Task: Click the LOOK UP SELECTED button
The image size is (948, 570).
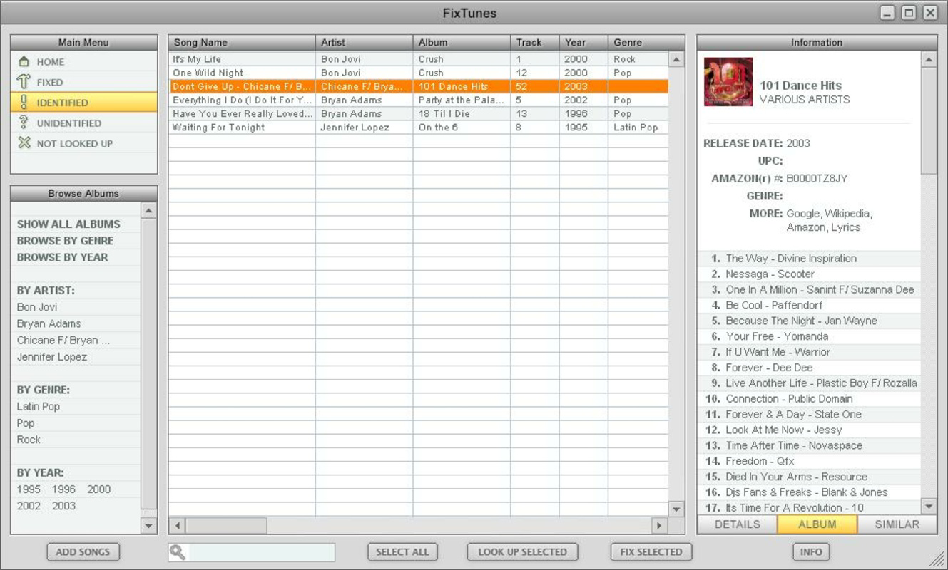Action: point(522,552)
